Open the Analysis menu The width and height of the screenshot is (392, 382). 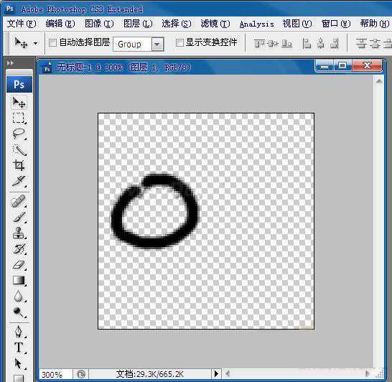click(256, 24)
